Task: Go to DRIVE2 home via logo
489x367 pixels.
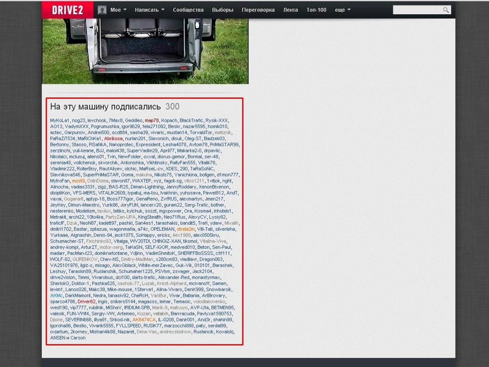Action: (67, 10)
